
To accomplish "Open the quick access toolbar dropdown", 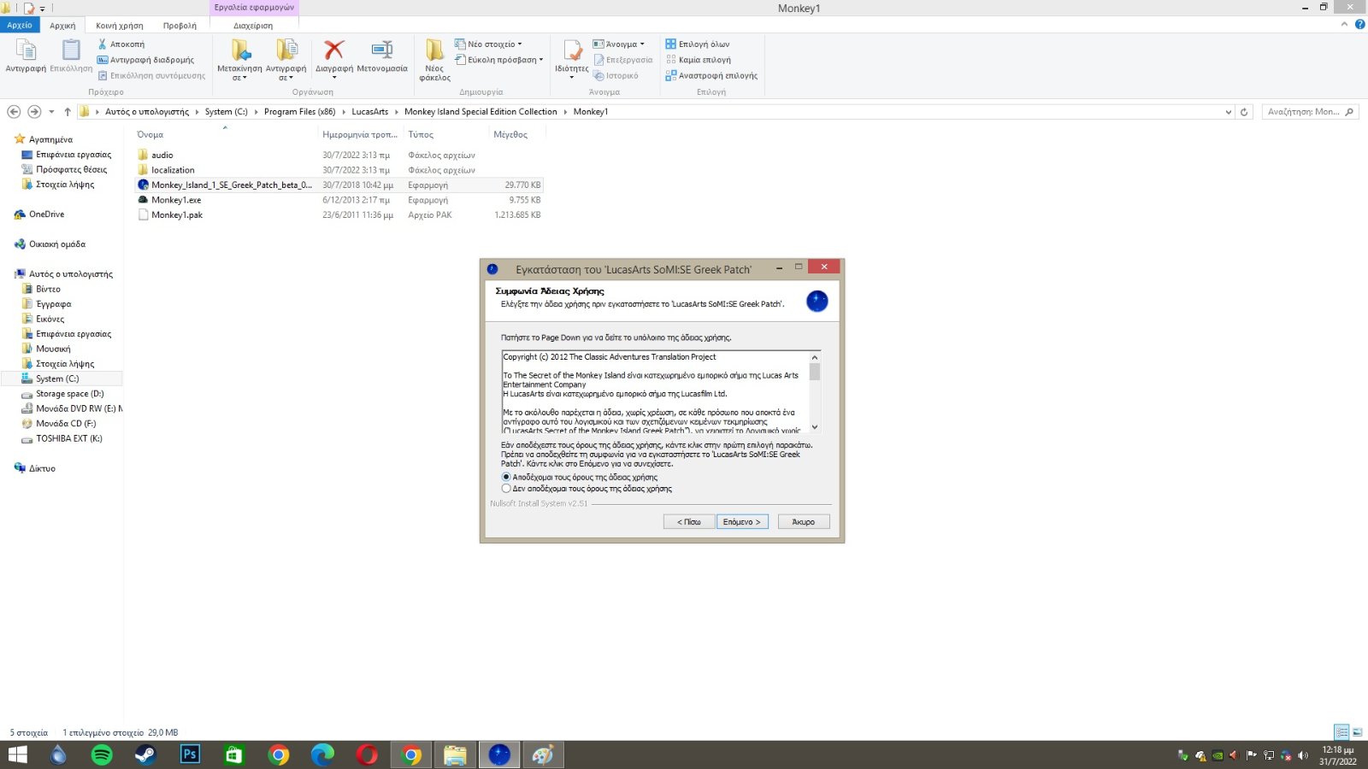I will (42, 9).
